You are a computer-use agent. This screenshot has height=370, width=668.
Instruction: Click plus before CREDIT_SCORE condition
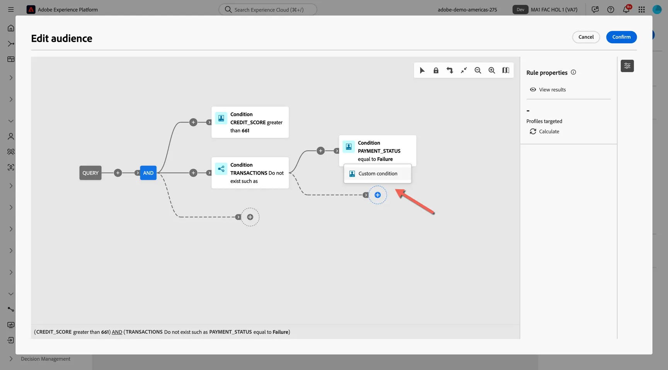pyautogui.click(x=193, y=122)
